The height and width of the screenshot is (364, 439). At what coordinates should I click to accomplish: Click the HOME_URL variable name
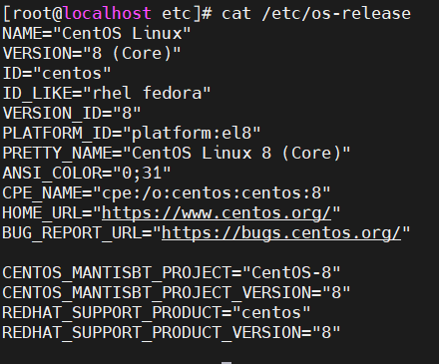[x=42, y=213]
